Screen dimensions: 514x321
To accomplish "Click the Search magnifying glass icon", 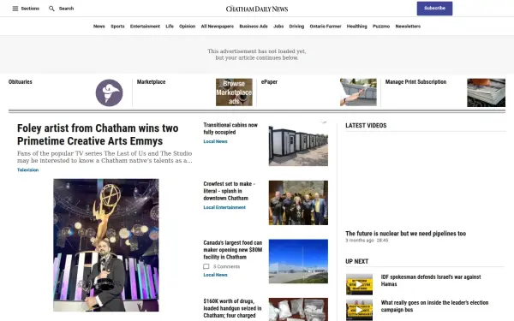I will (x=51, y=9).
